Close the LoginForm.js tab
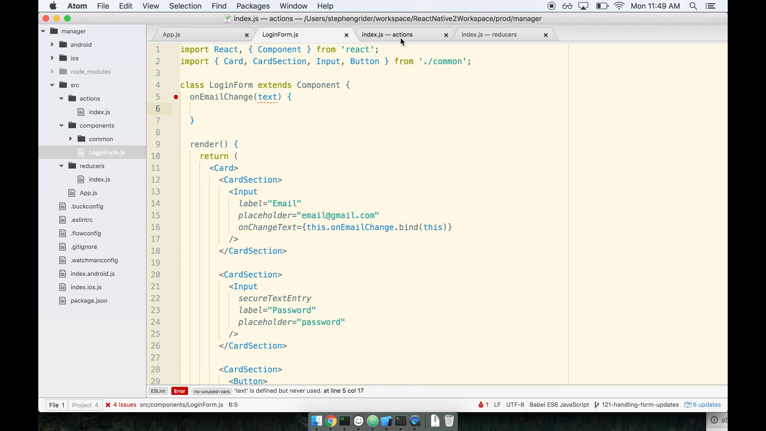This screenshot has height=431, width=766. pyautogui.click(x=346, y=35)
